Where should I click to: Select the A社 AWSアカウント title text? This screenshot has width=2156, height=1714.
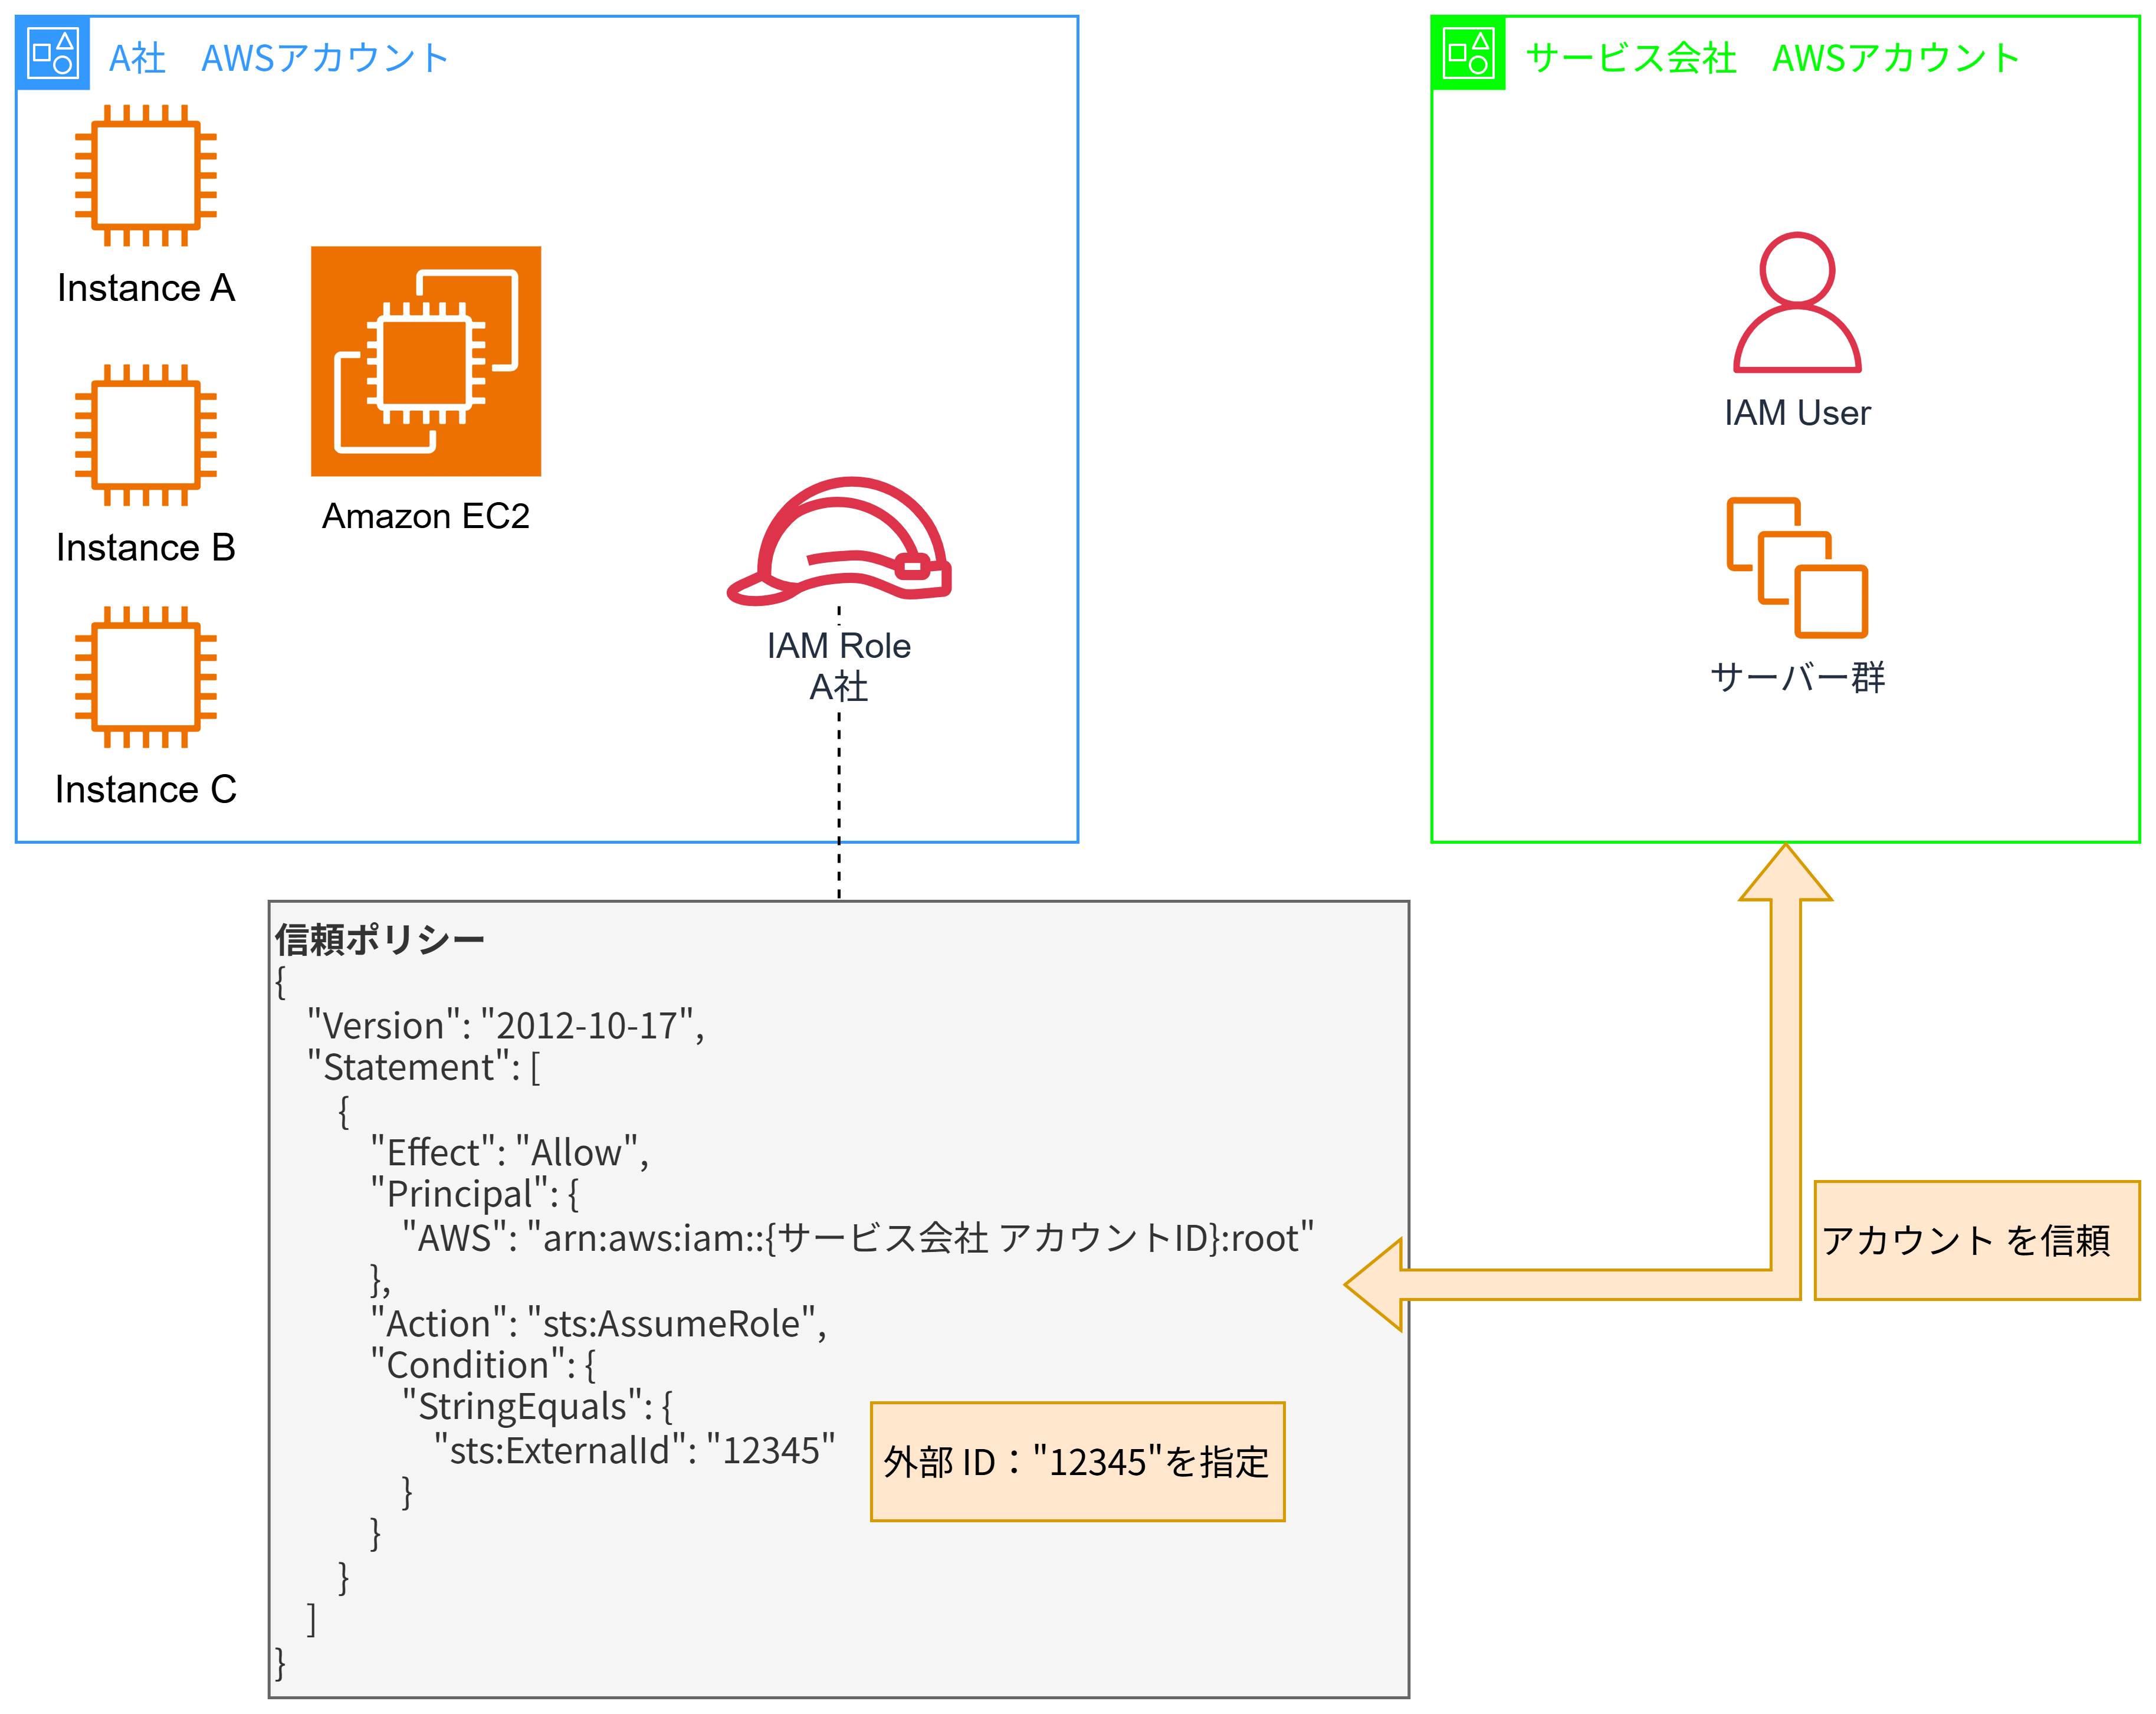click(x=279, y=58)
